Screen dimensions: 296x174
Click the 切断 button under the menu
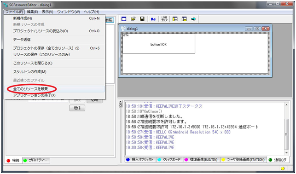click(x=94, y=101)
